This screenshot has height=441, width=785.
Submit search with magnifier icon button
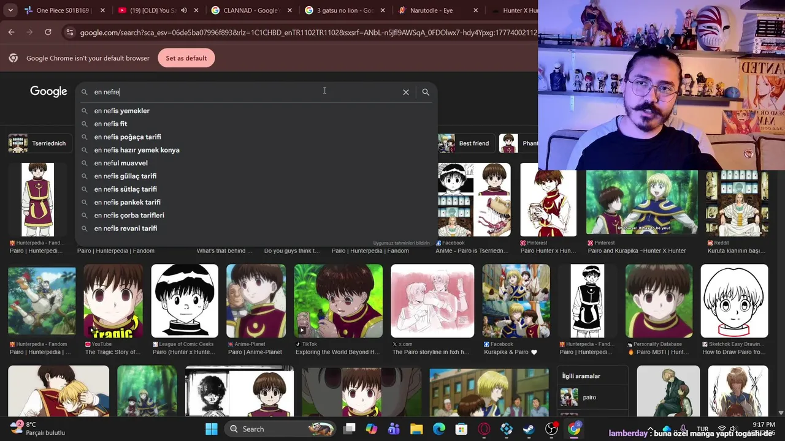click(426, 92)
